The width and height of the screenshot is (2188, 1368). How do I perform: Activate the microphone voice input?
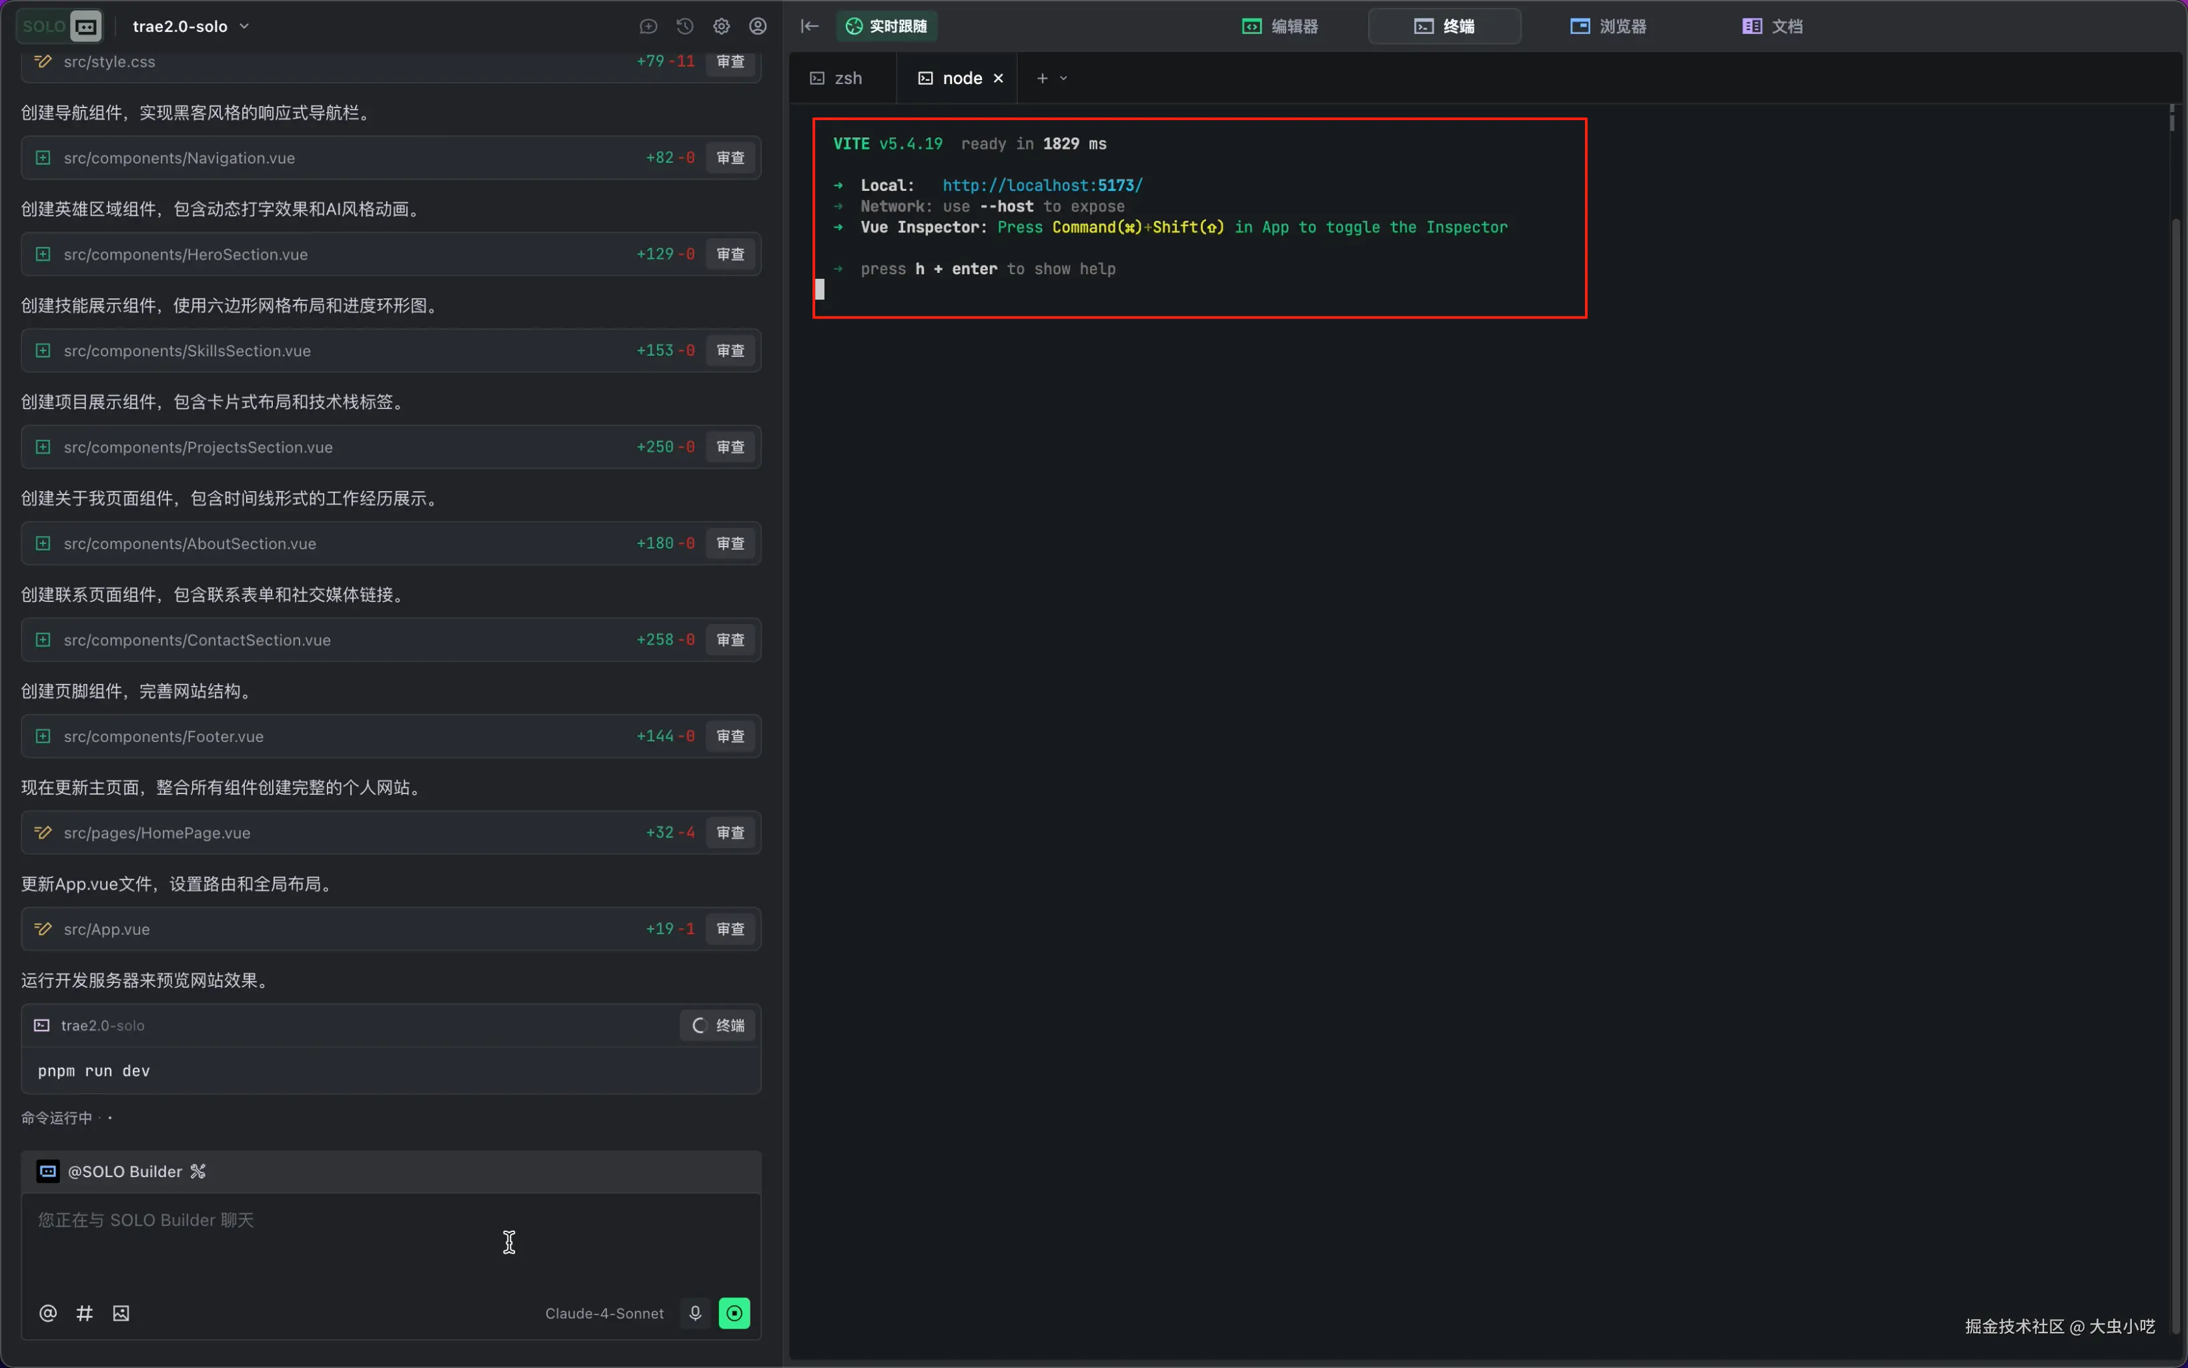point(694,1313)
